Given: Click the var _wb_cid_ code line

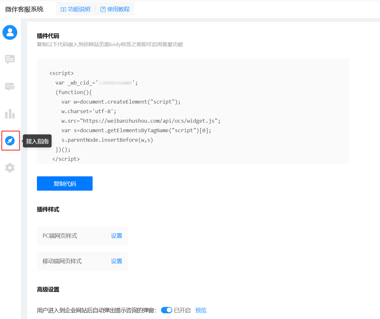Looking at the screenshot, I should pos(96,83).
